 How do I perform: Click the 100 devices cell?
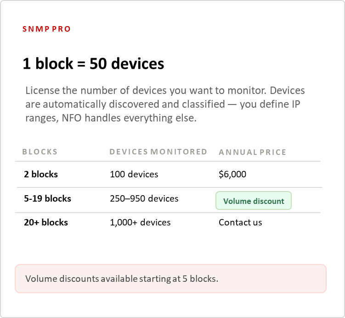point(134,174)
